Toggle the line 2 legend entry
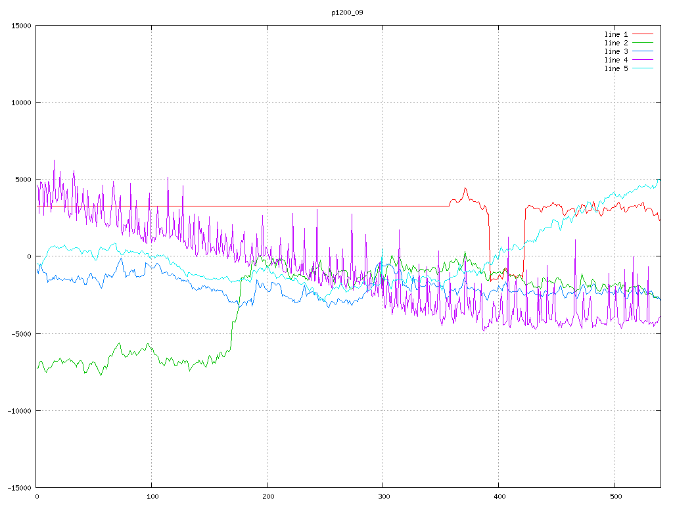Image resolution: width=673 pixels, height=505 pixels. click(x=616, y=43)
